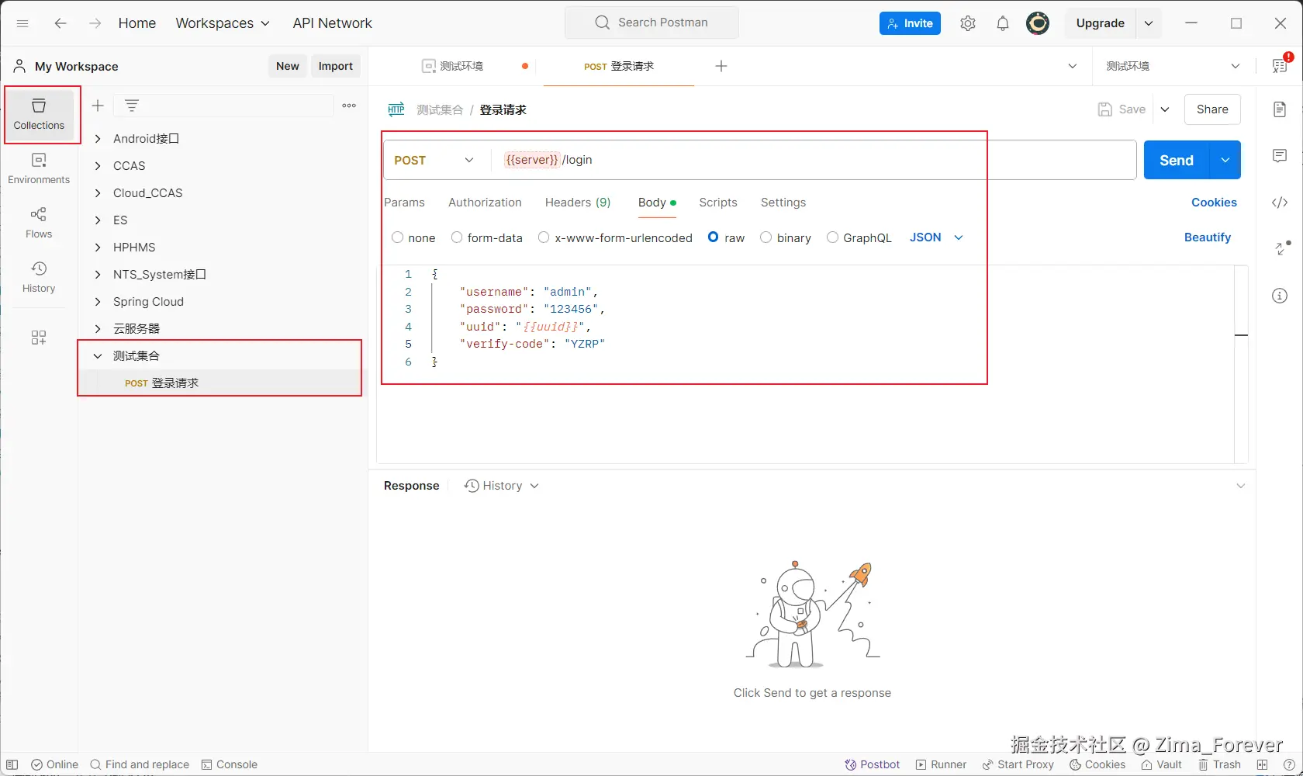
Task: Open the hamburger main menu
Action: (x=22, y=23)
